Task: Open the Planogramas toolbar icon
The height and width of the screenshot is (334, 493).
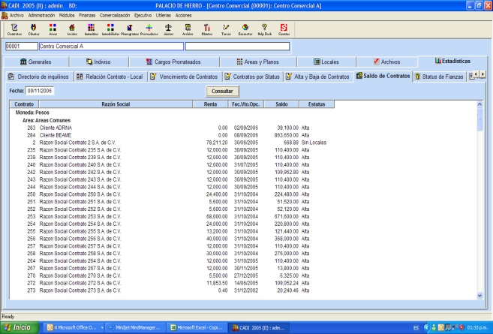Action: (131, 29)
